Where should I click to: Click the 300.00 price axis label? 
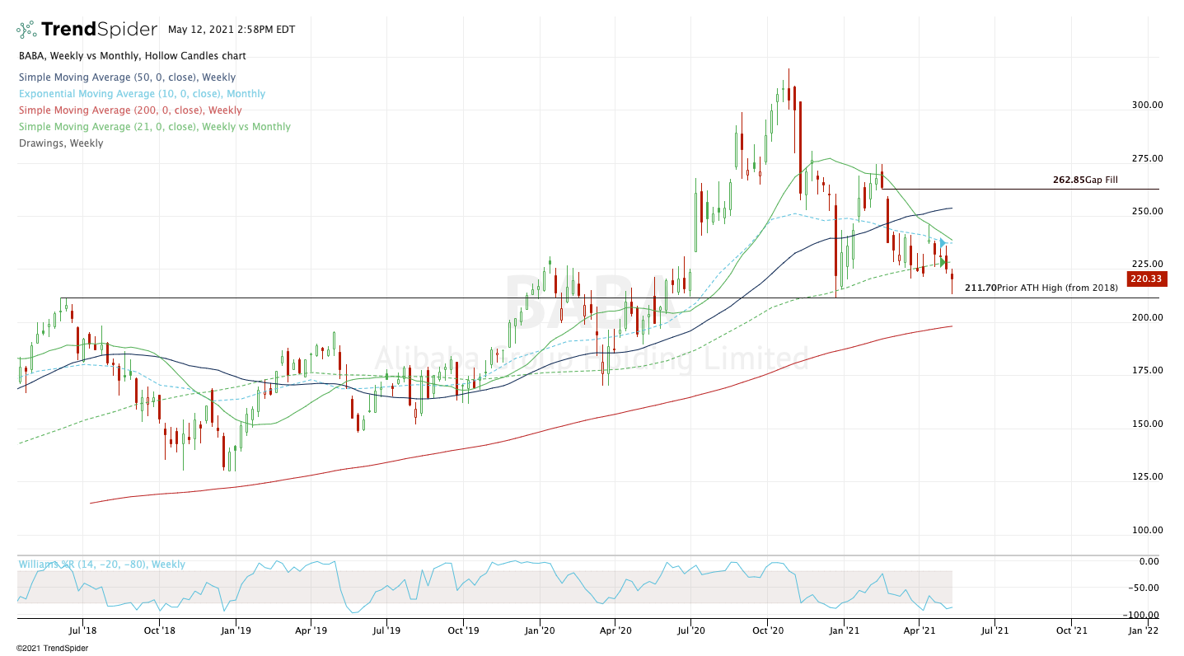click(x=1147, y=105)
